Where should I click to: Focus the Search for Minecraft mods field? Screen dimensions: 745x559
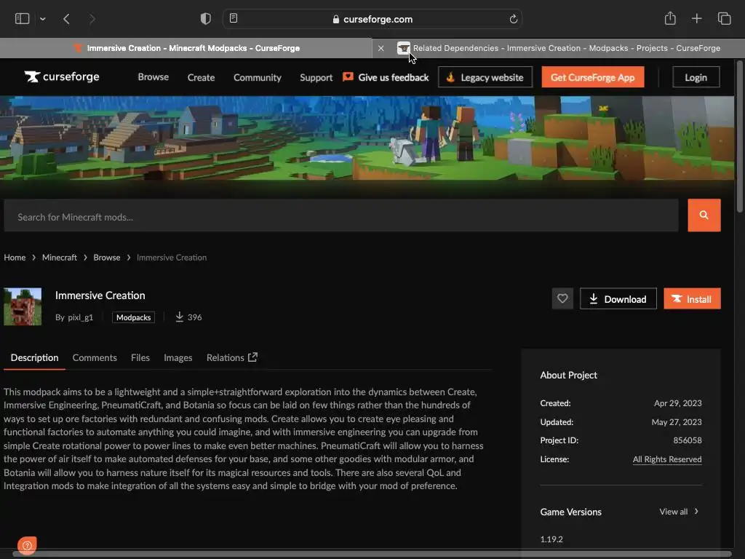point(341,215)
